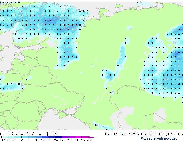Pick the 5–10 mm legend color segment
The width and height of the screenshot is (183, 141).
tap(32, 137)
